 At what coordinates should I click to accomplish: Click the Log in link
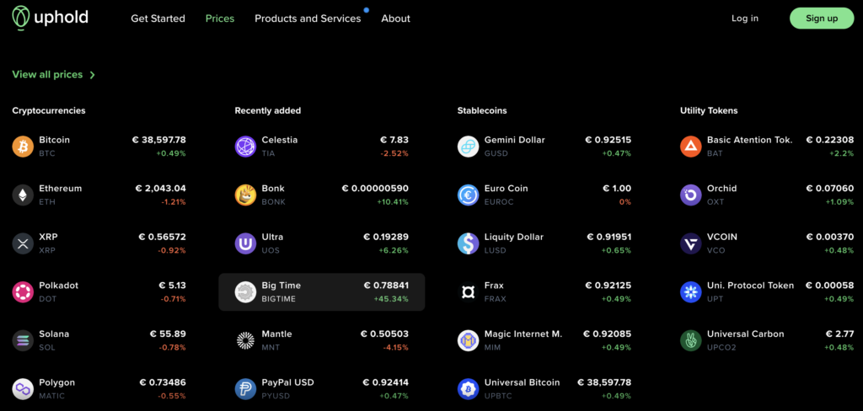click(x=745, y=19)
